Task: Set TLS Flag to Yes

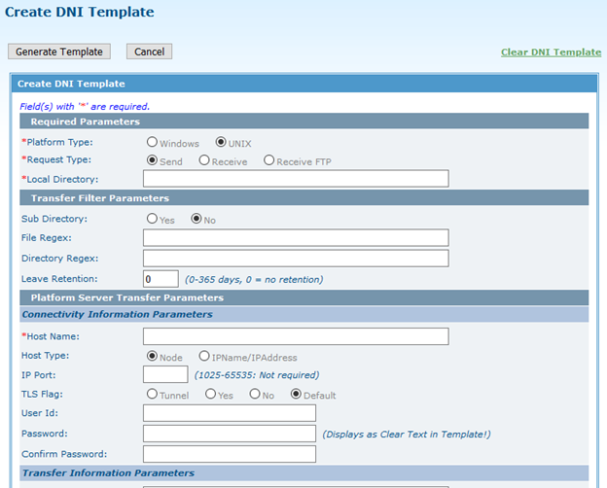Action: (210, 394)
